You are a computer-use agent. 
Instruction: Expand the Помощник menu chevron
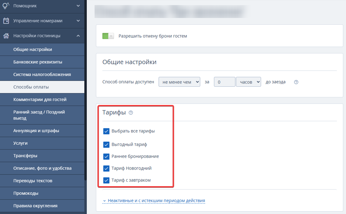click(x=78, y=6)
